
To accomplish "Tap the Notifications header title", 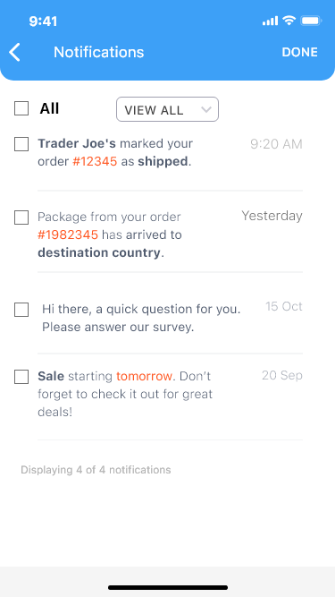I will pyautogui.click(x=99, y=52).
